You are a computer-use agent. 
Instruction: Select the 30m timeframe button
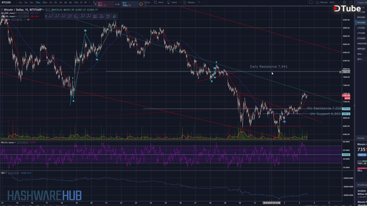pos(45,2)
